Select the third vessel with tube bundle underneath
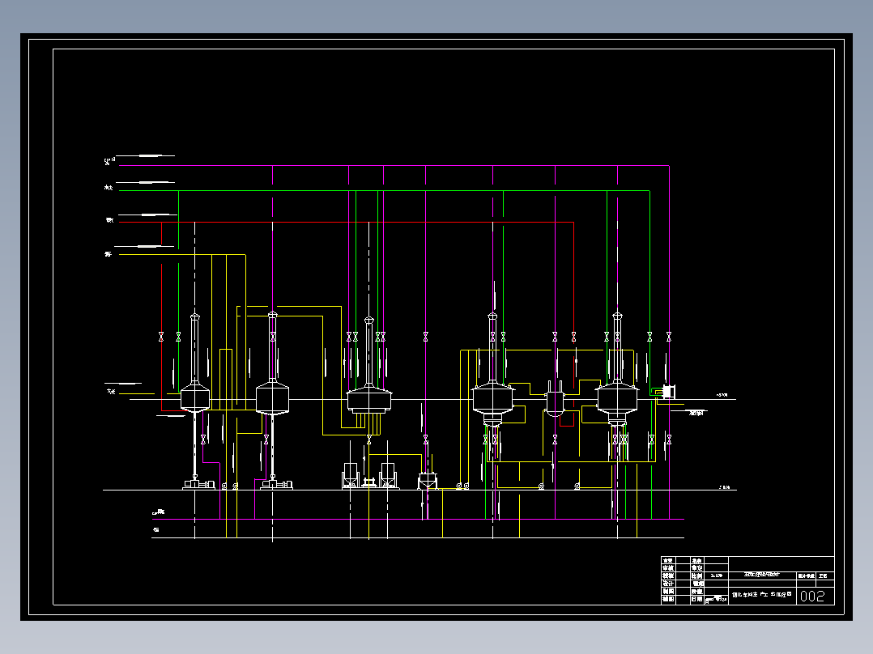Screen dimensions: 873x654 coord(369,400)
